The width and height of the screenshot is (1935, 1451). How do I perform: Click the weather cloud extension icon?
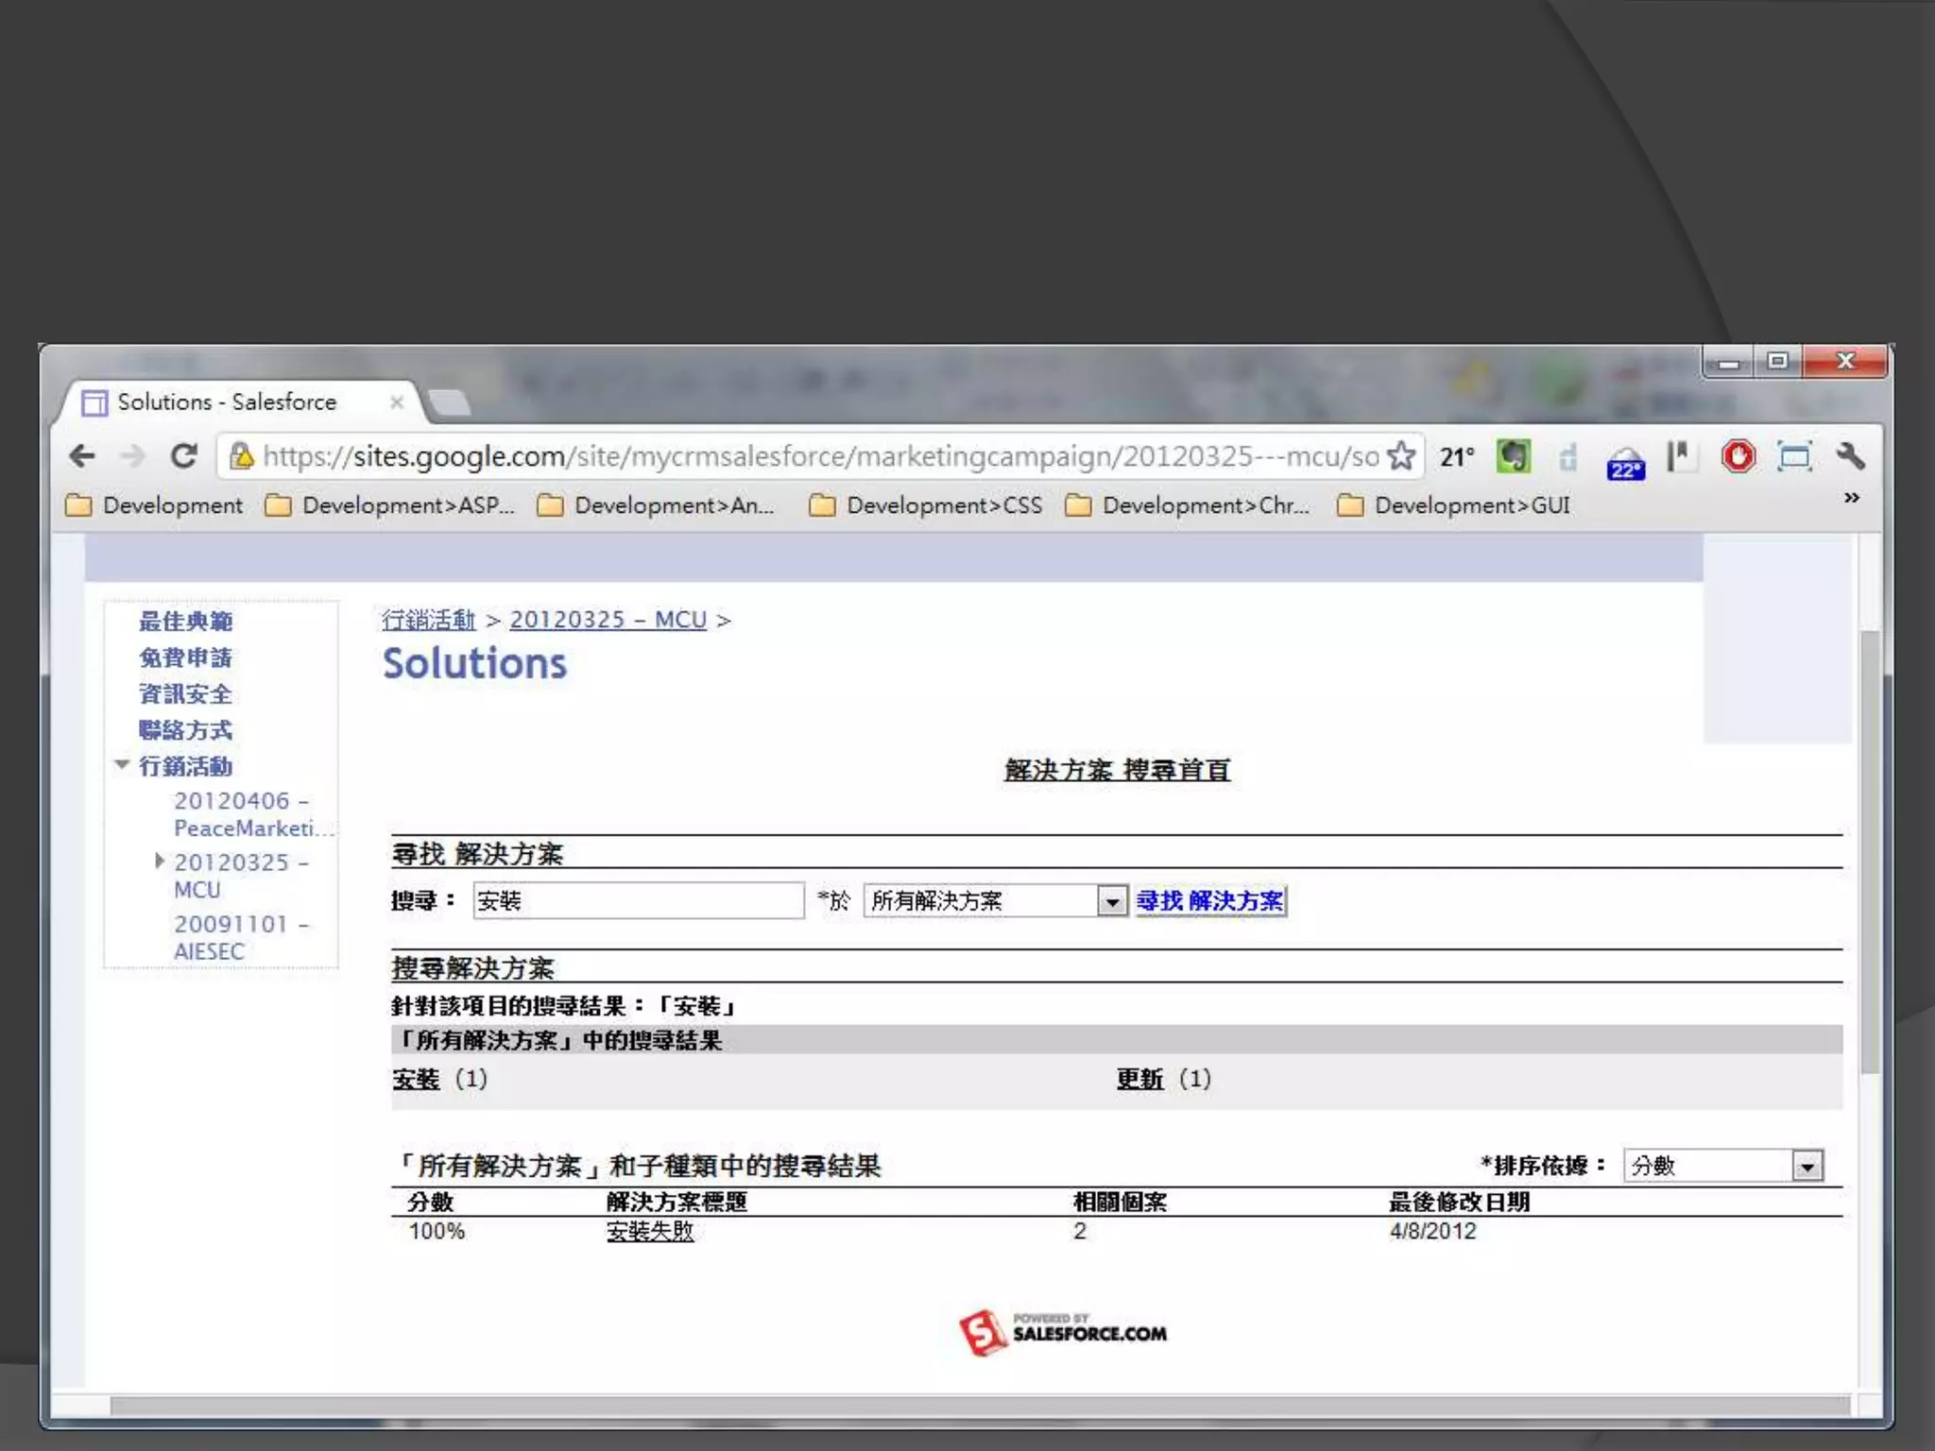pyautogui.click(x=1625, y=463)
